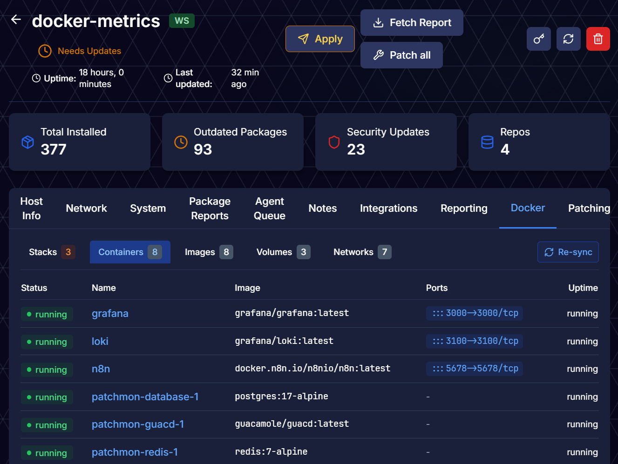Open the grafana container link
The width and height of the screenshot is (618, 464).
[110, 313]
